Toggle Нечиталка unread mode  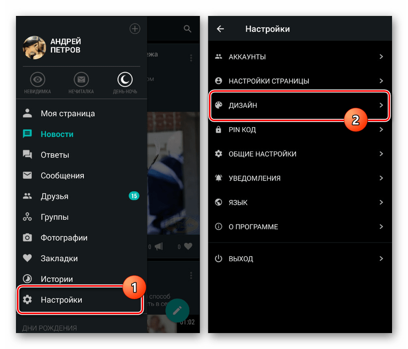point(81,80)
